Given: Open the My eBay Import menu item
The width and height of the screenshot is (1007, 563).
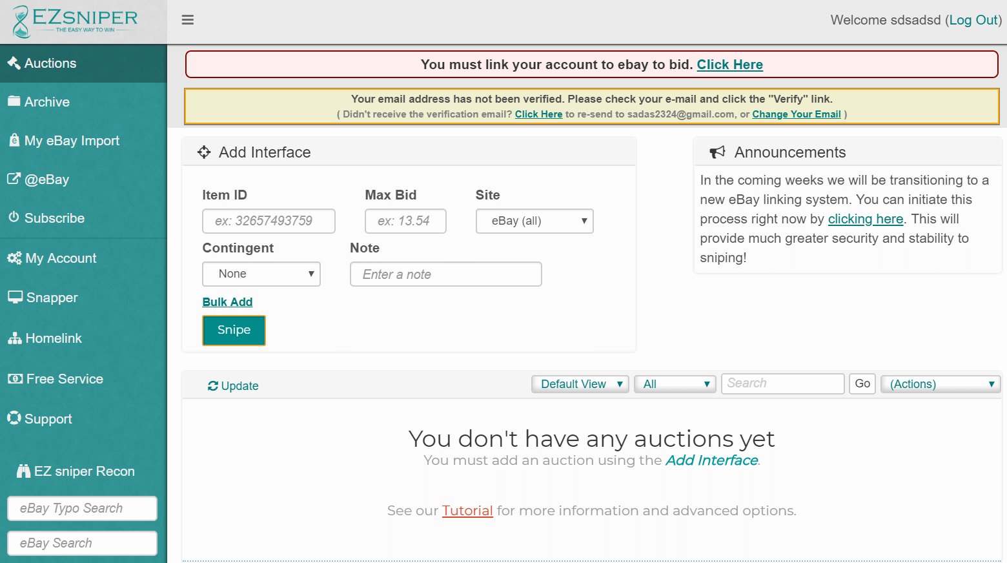Looking at the screenshot, I should click(83, 141).
